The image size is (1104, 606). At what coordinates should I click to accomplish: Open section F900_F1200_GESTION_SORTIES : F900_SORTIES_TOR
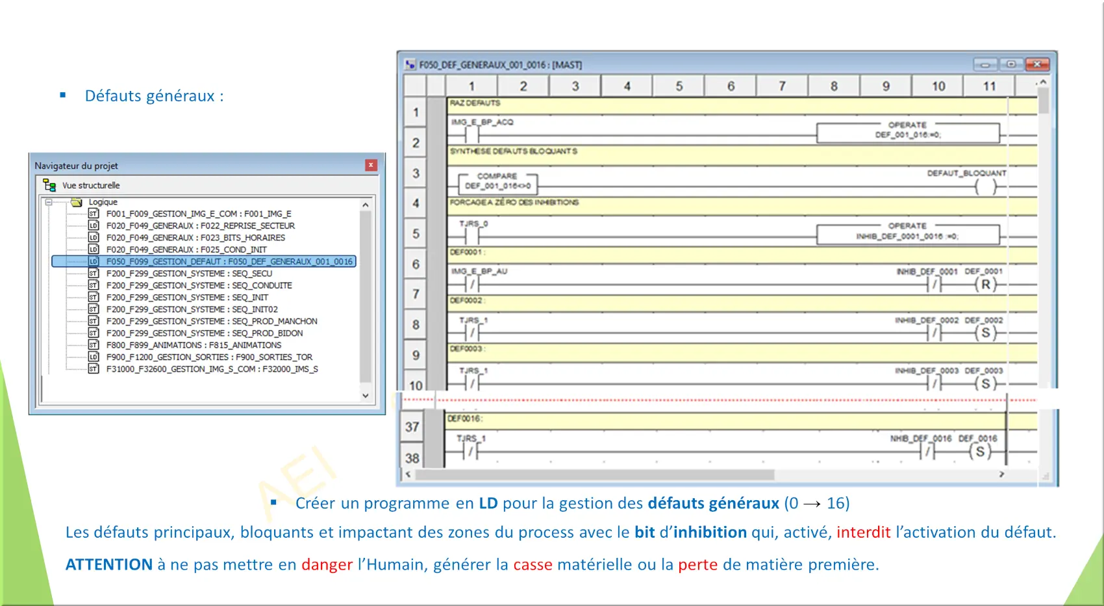[209, 357]
